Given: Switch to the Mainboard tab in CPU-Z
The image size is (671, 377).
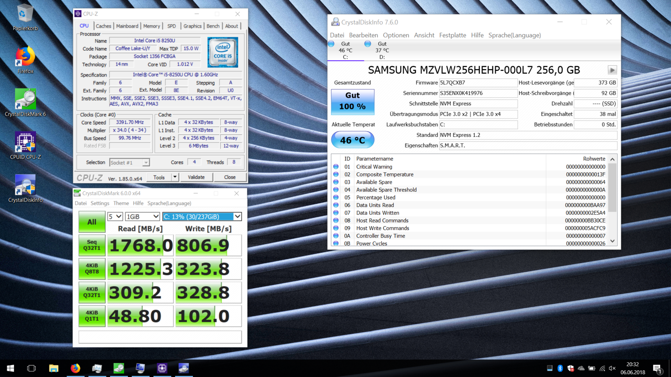Looking at the screenshot, I should (x=127, y=26).
